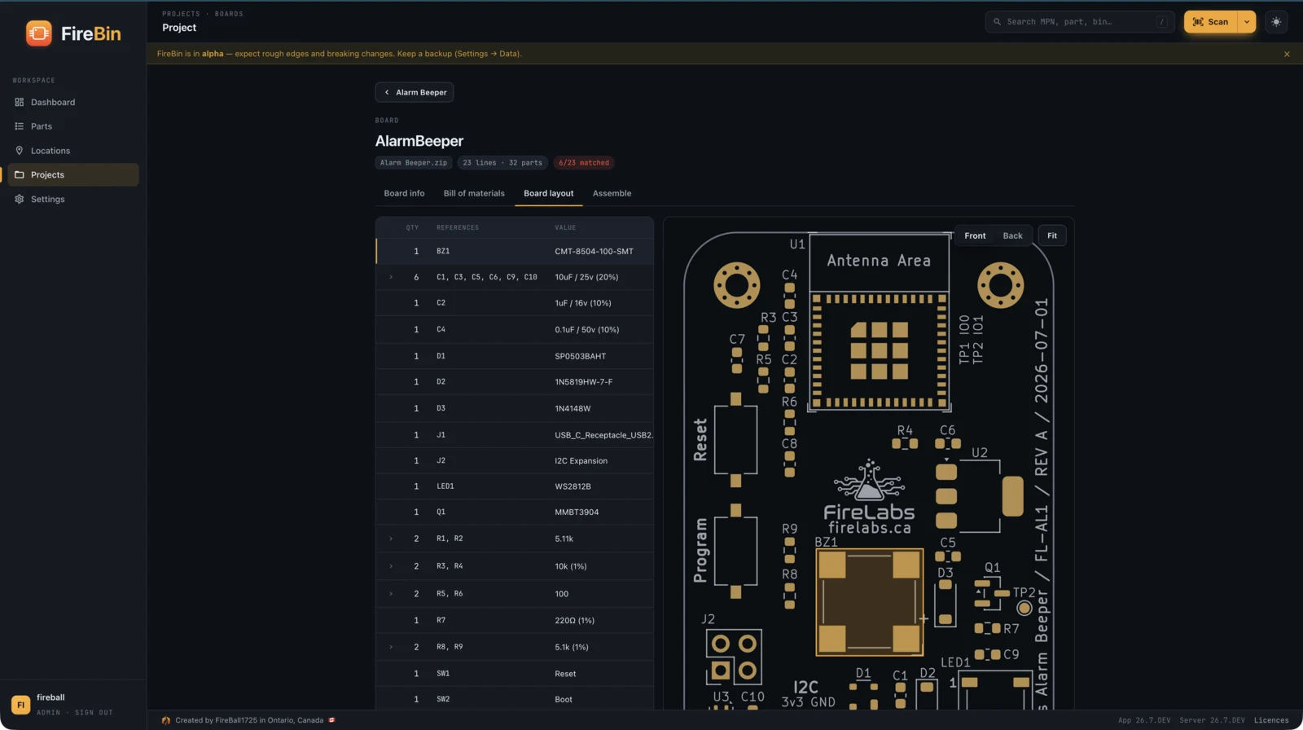The height and width of the screenshot is (730, 1303).
Task: Select the Board layout tab
Action: pyautogui.click(x=548, y=193)
